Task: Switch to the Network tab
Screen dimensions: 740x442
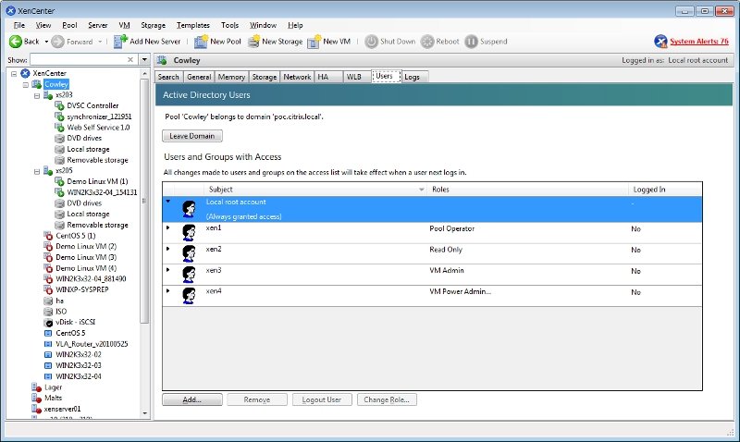Action: click(x=297, y=77)
